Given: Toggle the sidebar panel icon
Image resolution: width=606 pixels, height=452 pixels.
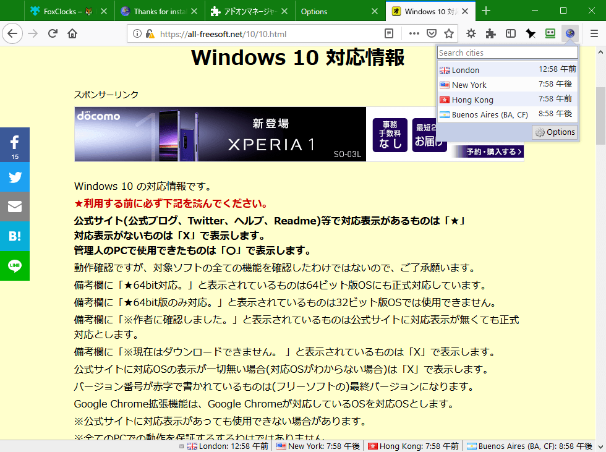Looking at the screenshot, I should click(511, 33).
